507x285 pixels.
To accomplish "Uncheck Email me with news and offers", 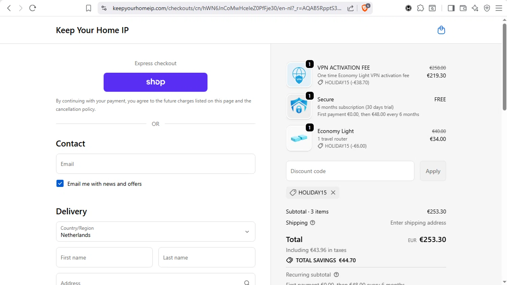I will (60, 184).
